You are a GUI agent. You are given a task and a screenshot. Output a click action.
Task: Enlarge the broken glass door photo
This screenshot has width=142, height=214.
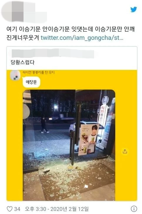coord(69,145)
